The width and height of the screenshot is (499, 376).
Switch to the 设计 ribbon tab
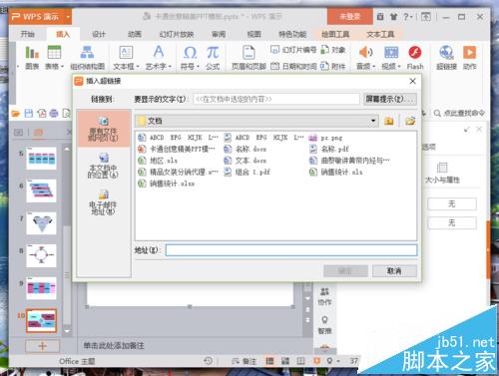[x=99, y=34]
